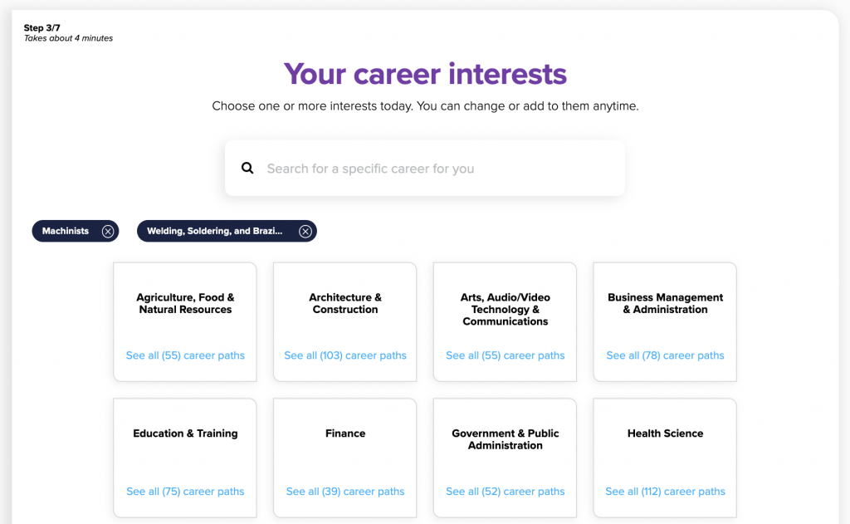850x524 pixels.
Task: See all 55 Arts career paths
Action: (506, 355)
